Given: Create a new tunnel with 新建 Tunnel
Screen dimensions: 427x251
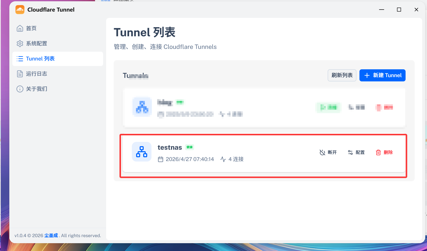Looking at the screenshot, I should point(382,75).
